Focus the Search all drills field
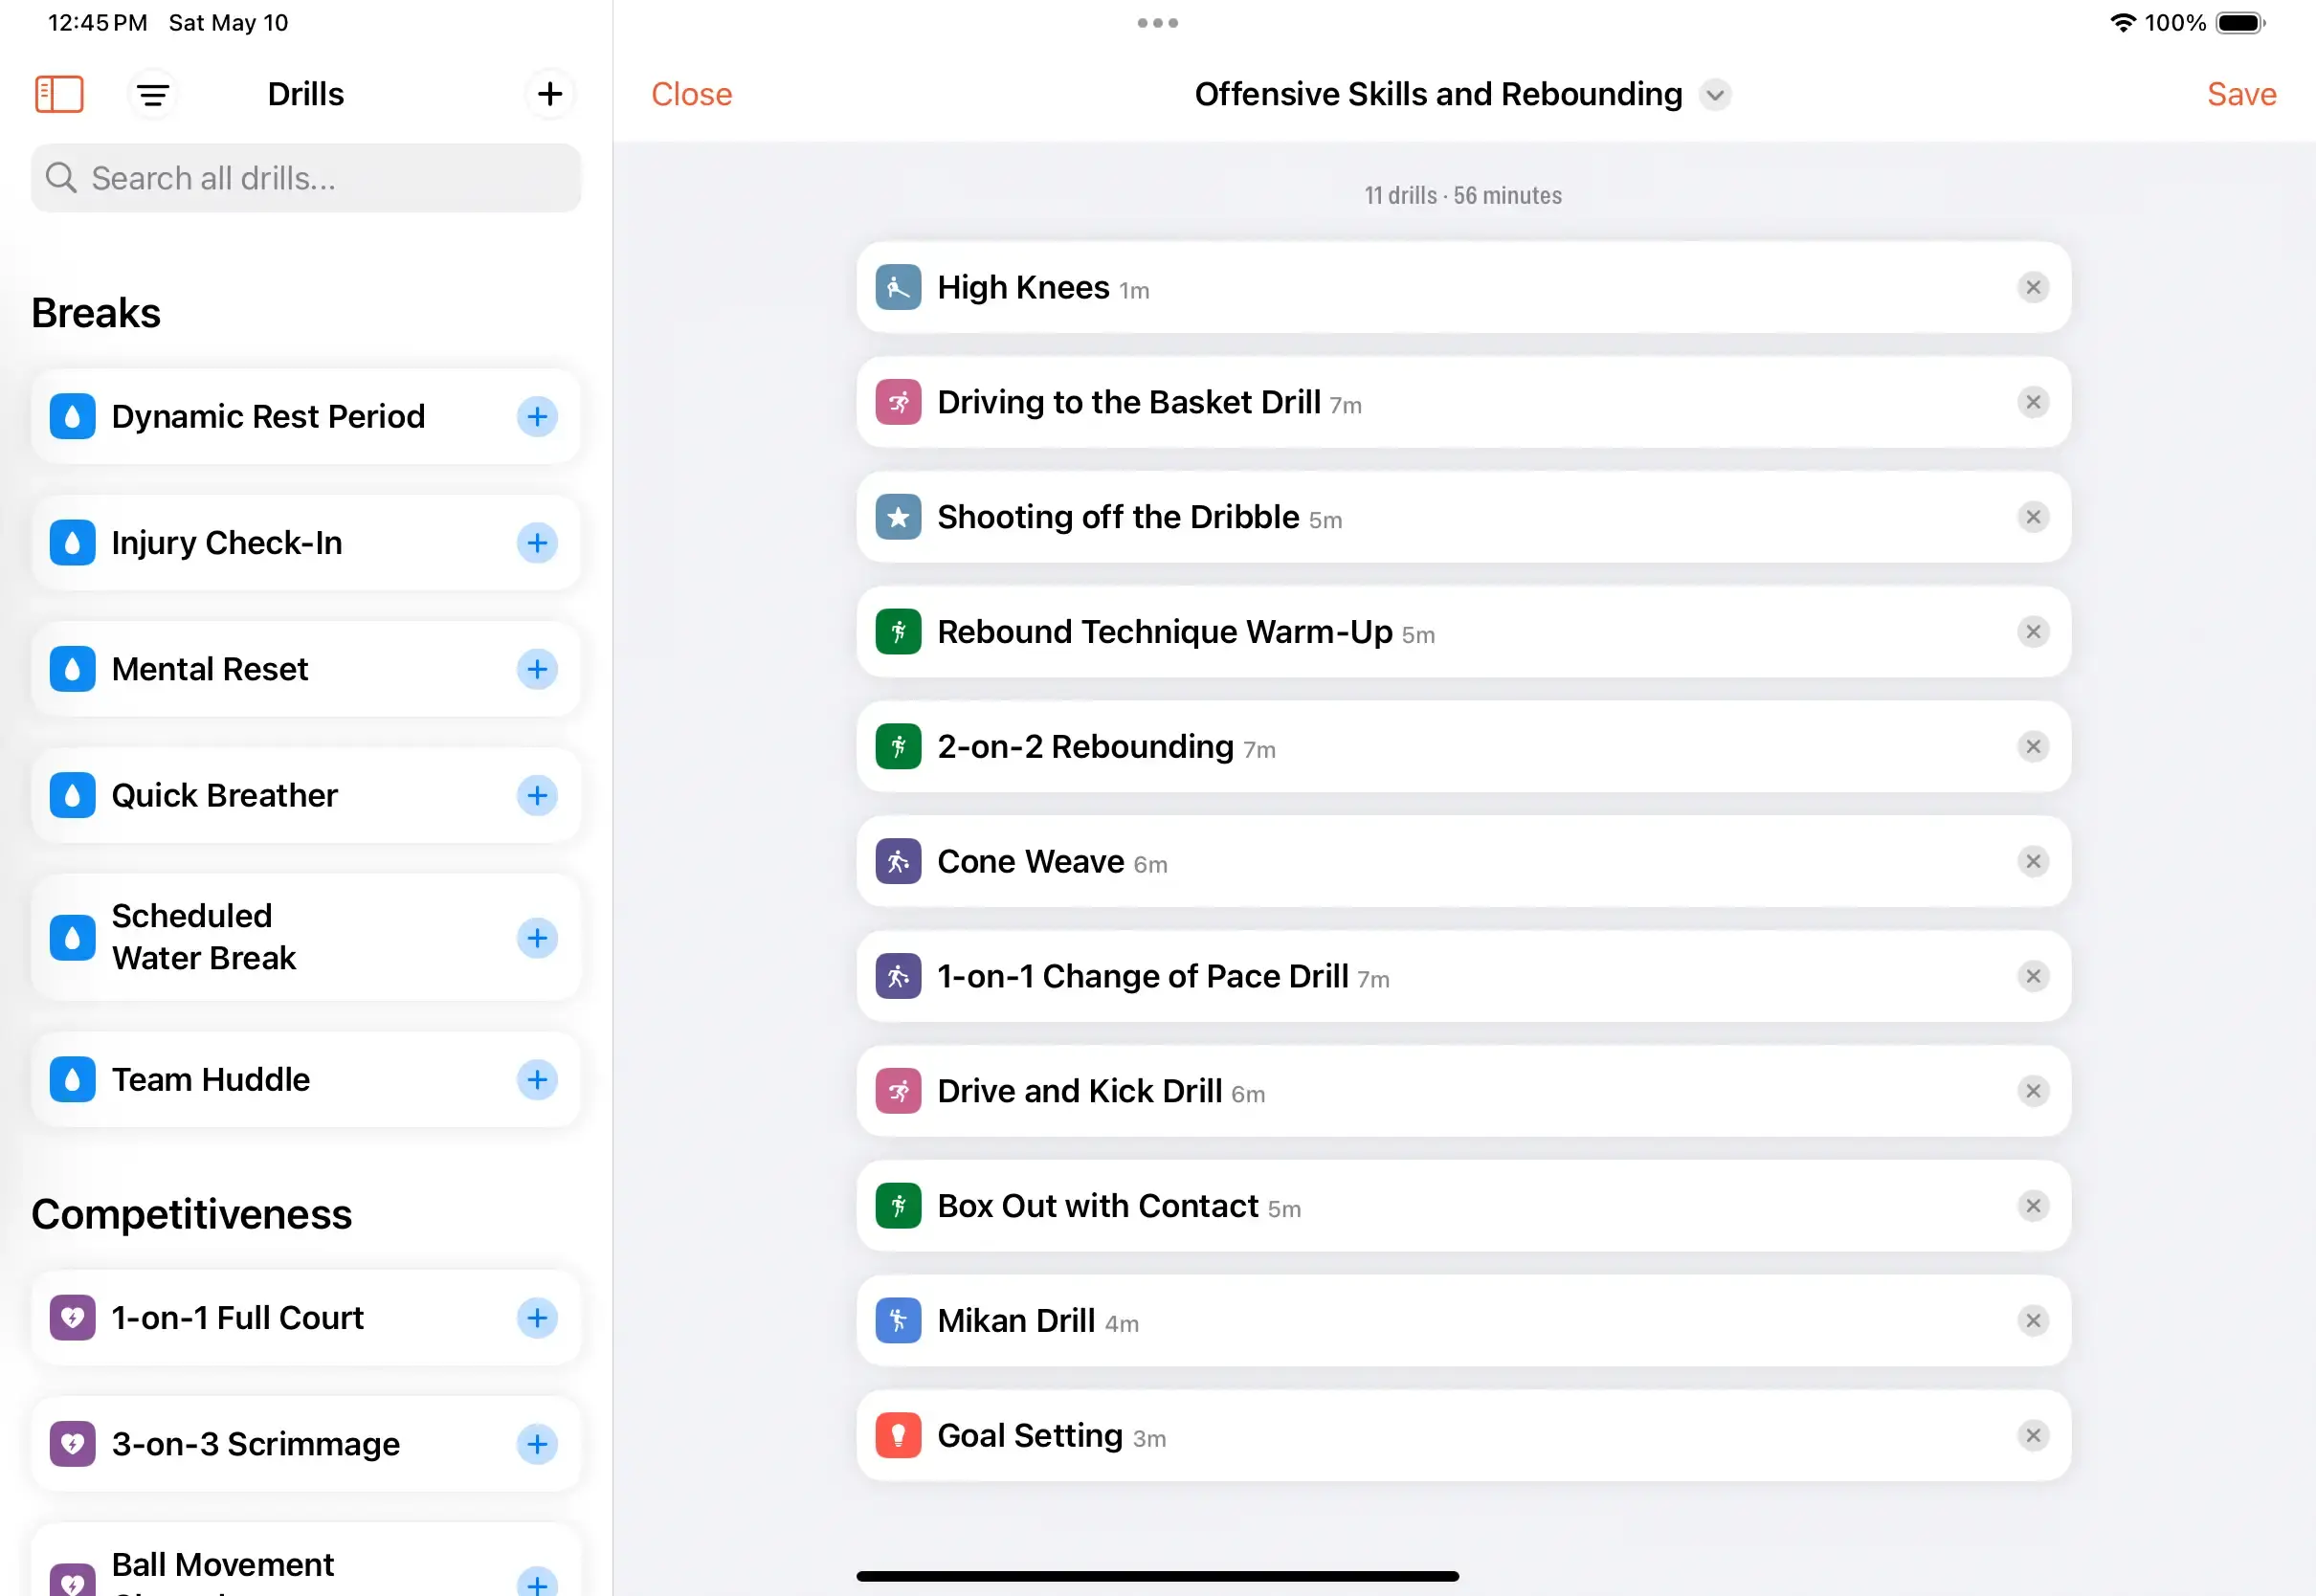 pyautogui.click(x=306, y=178)
